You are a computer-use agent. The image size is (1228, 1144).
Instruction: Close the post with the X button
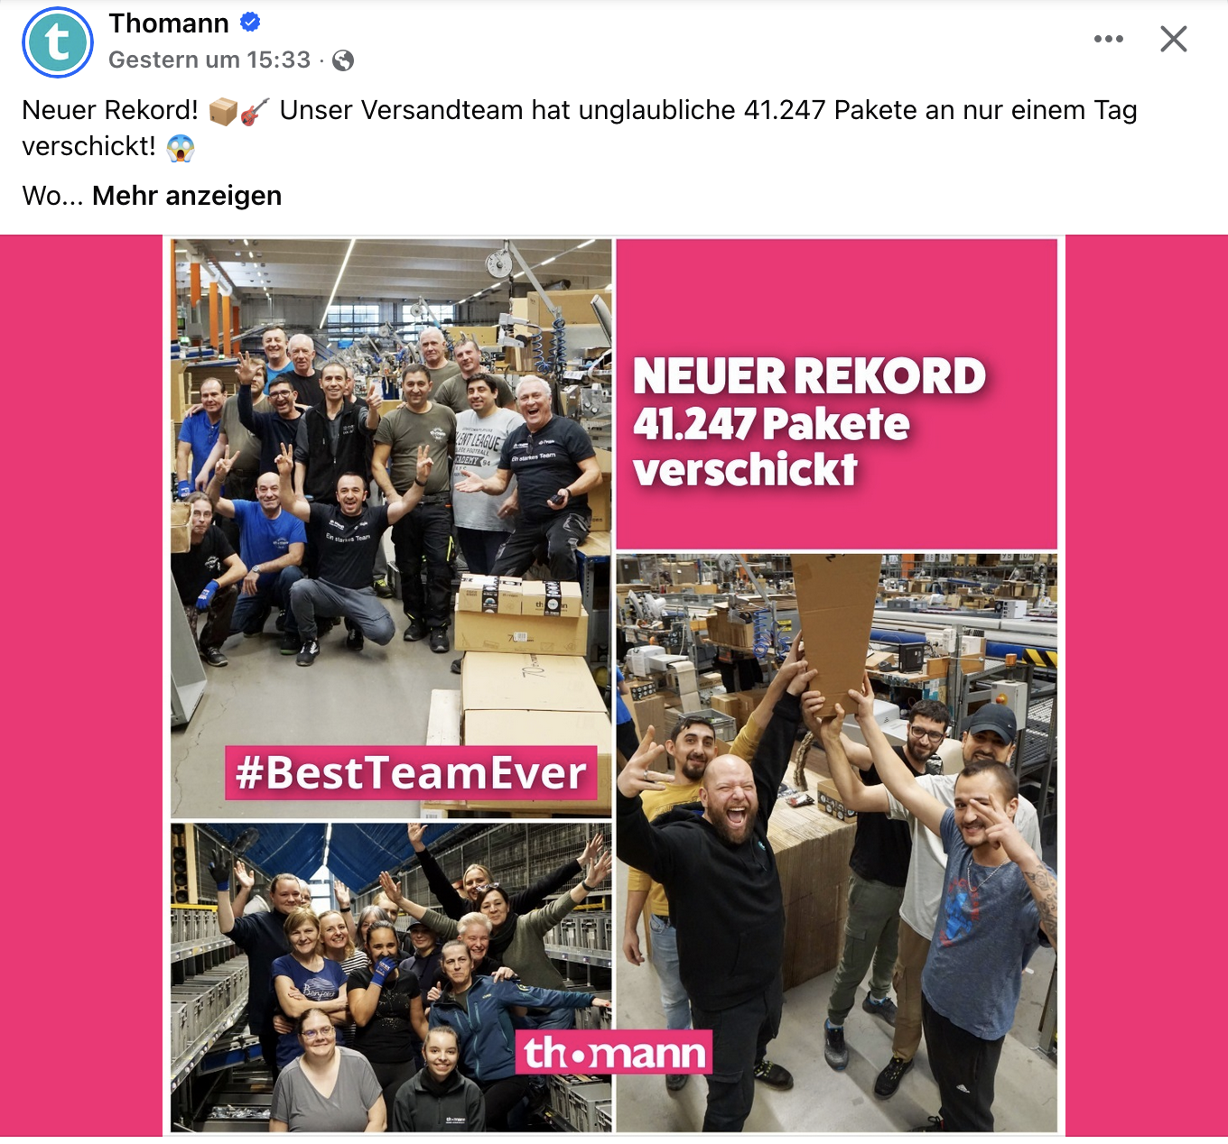click(1173, 39)
